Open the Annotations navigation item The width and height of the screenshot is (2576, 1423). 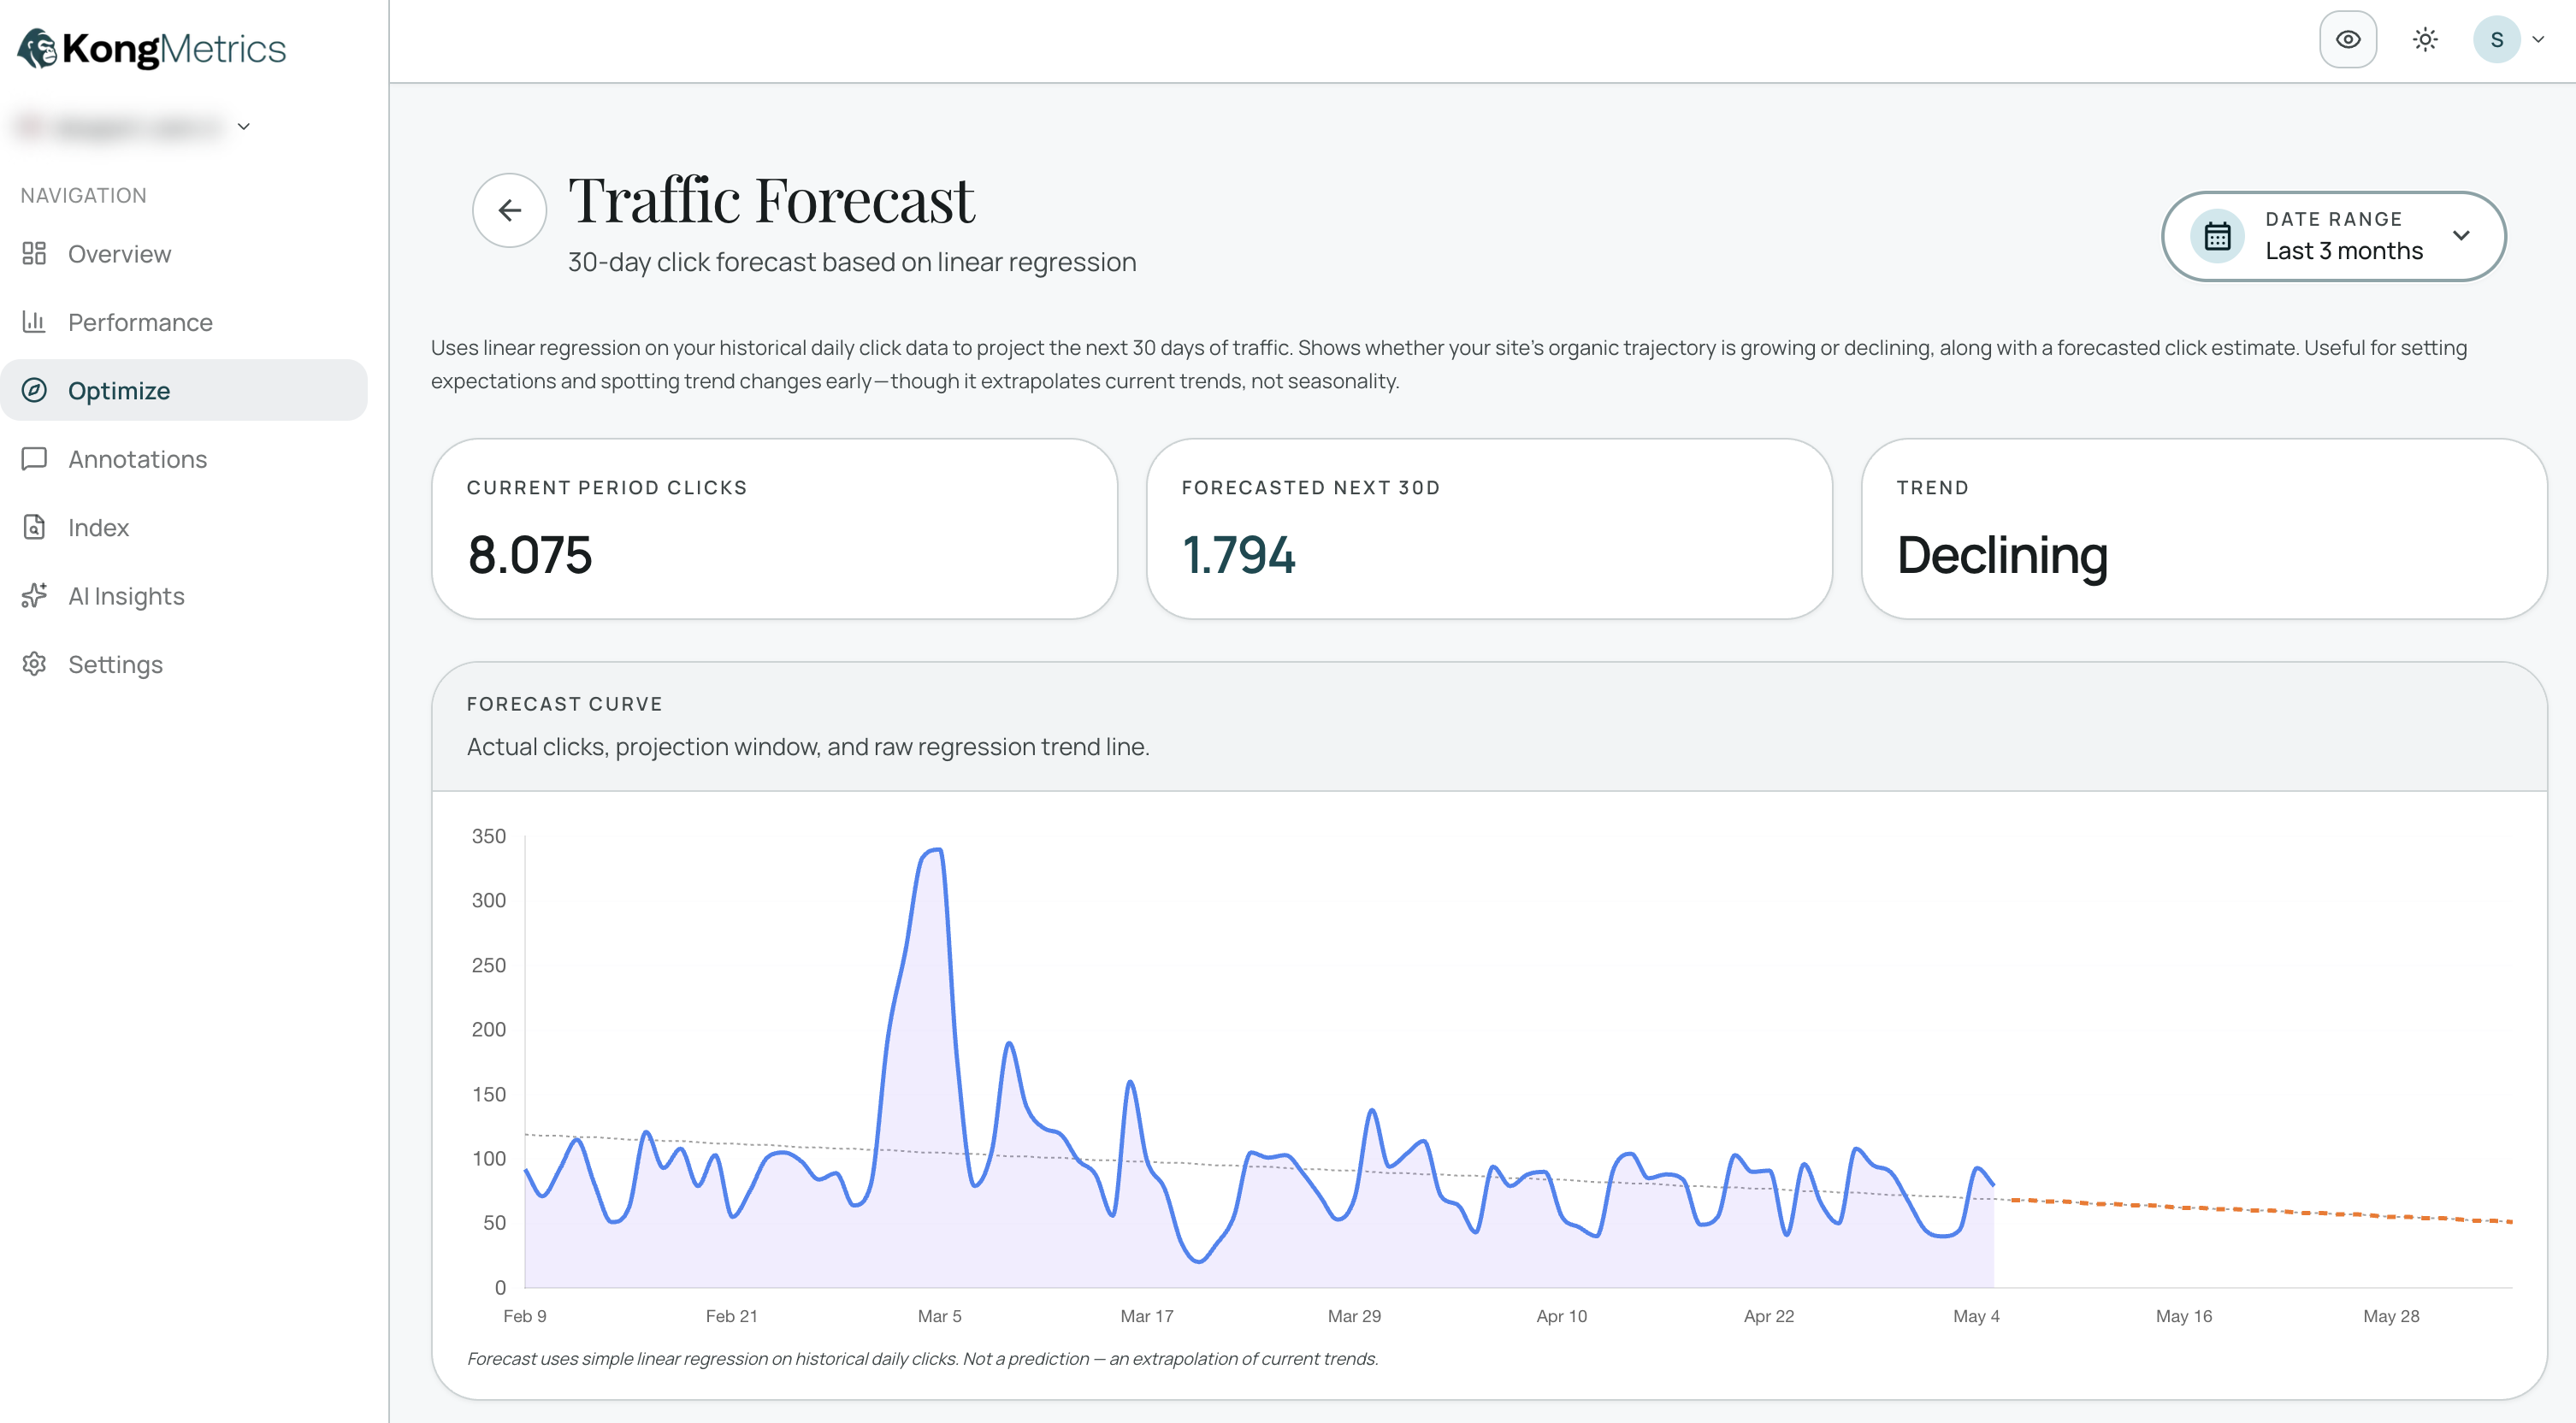coord(184,459)
